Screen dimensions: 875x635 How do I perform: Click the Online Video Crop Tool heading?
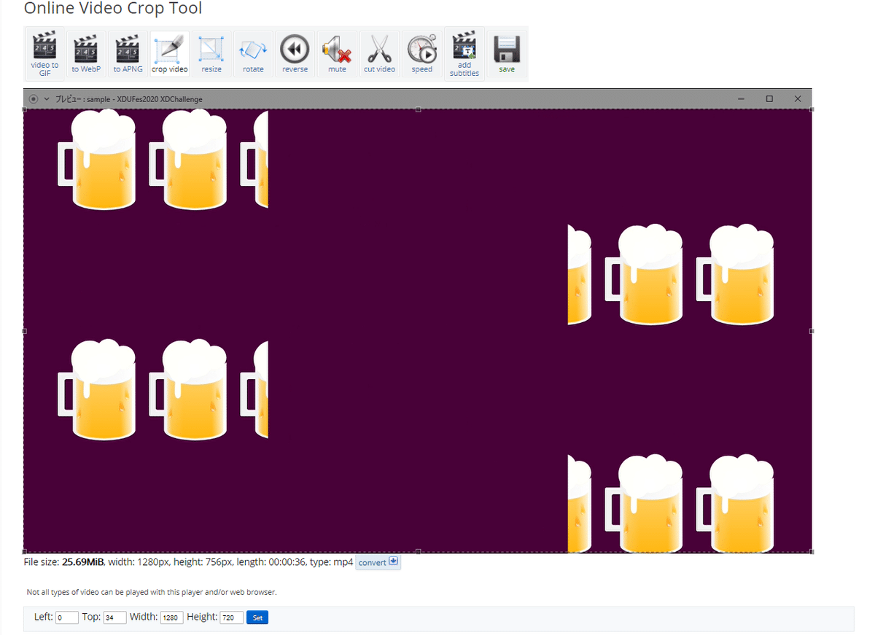[x=113, y=9]
